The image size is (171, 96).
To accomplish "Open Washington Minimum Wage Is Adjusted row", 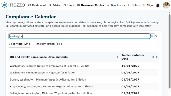I will click(x=43, y=73).
